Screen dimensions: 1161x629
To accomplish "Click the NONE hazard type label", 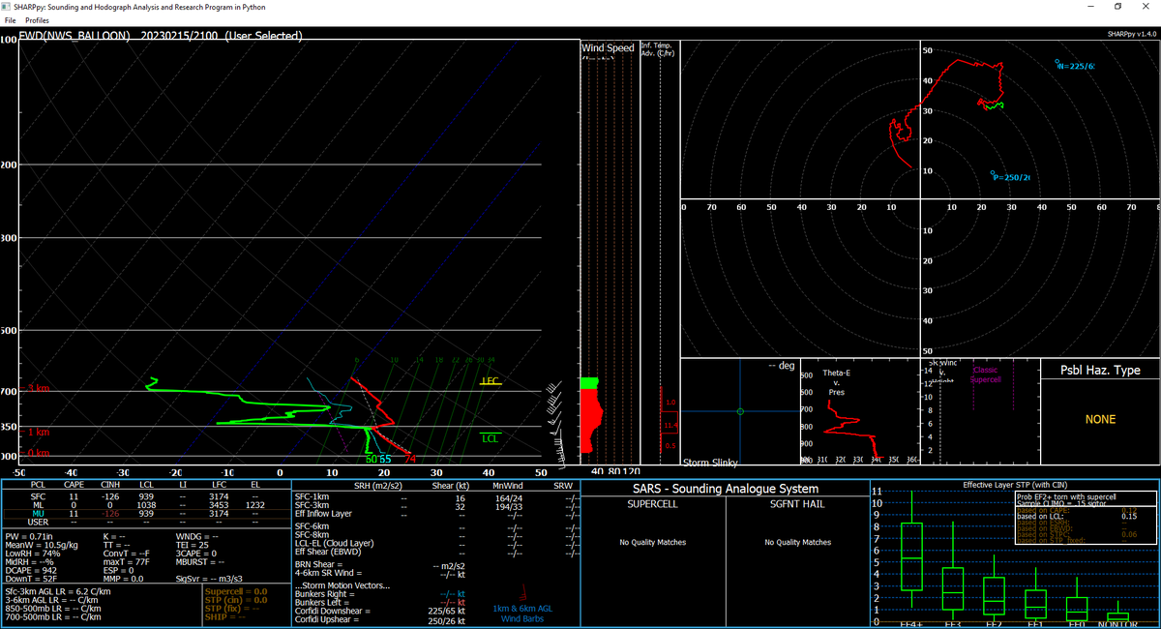I will [x=1100, y=419].
